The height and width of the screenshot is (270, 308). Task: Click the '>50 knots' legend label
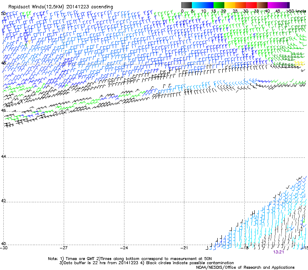tap(296, 11)
